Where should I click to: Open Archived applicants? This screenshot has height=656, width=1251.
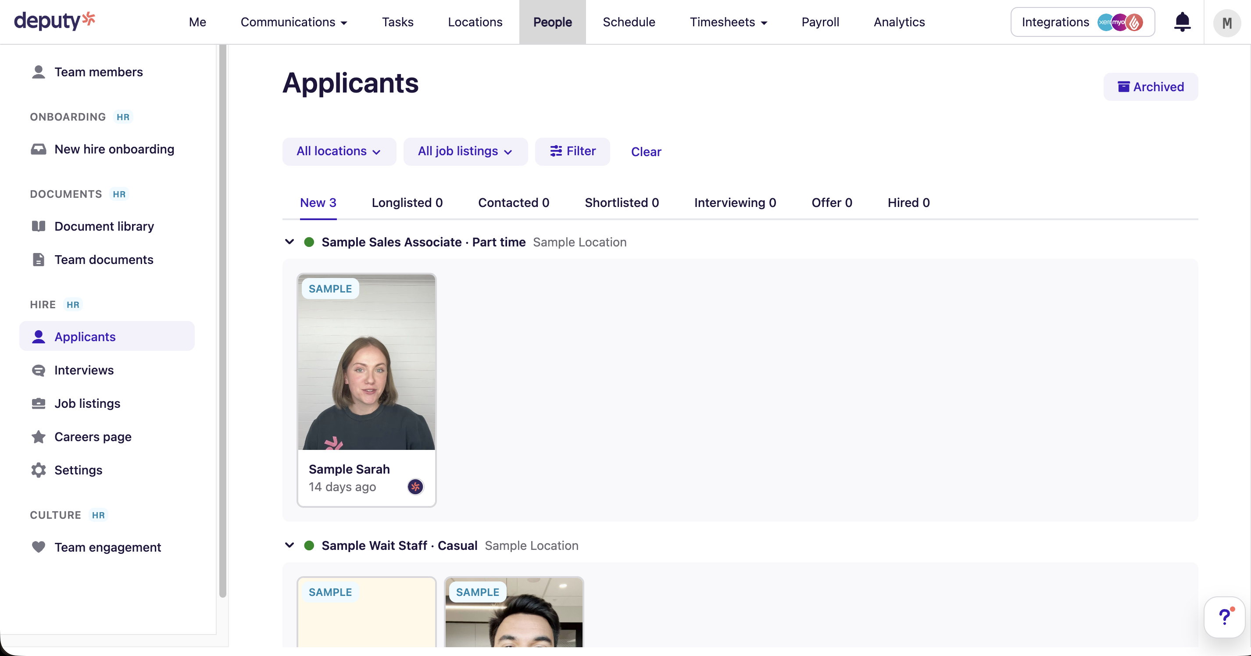(x=1151, y=86)
